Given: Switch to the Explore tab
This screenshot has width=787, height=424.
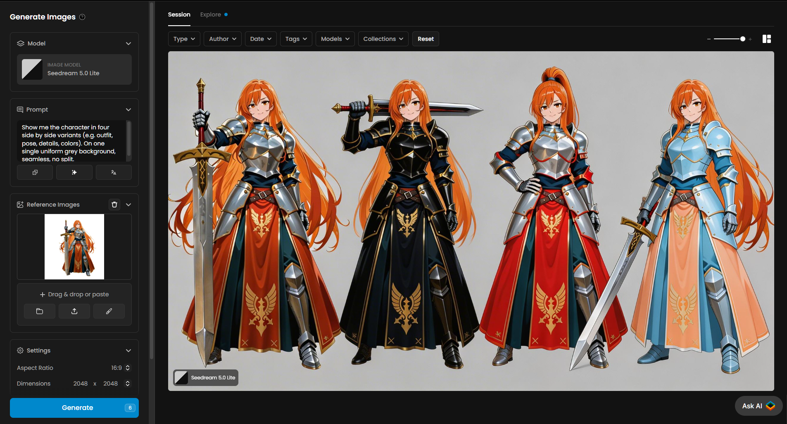Looking at the screenshot, I should (211, 14).
